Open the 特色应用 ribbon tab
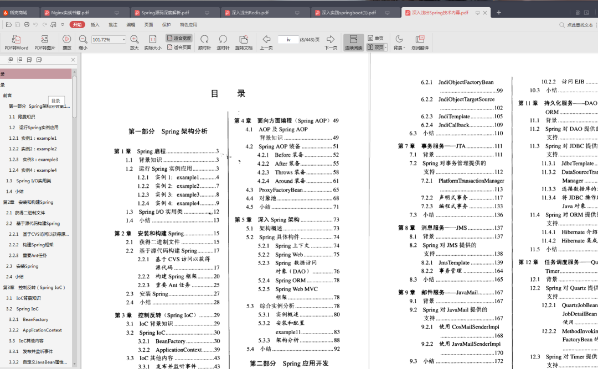Viewport: 598px width, 369px height. tap(188, 25)
